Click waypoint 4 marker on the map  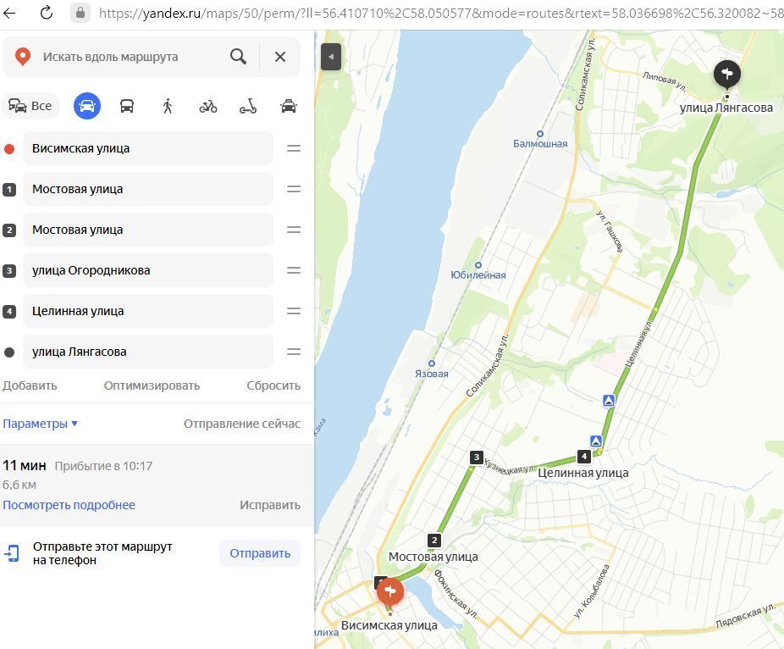coord(584,457)
